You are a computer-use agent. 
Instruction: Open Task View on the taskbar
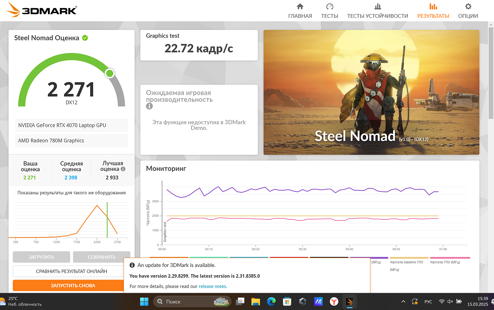tap(240, 302)
